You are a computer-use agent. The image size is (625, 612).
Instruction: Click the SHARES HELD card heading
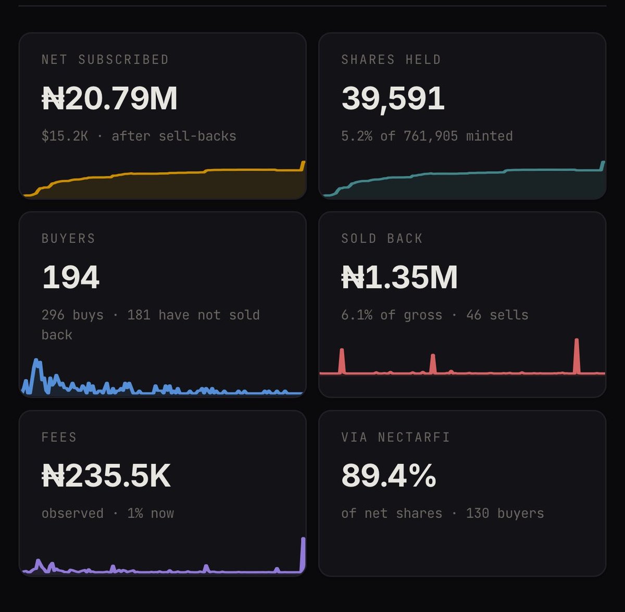pos(391,60)
